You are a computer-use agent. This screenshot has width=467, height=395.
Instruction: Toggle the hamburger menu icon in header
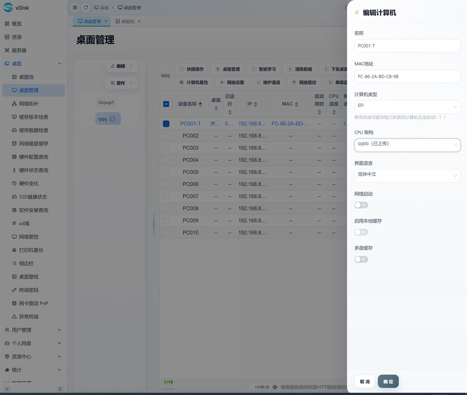75,7
